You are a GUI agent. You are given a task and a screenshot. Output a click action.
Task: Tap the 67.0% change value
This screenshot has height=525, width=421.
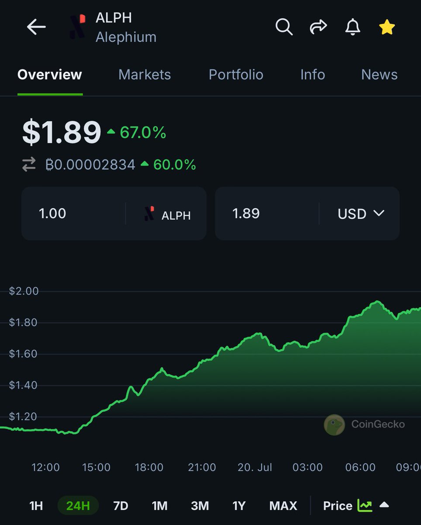(143, 132)
